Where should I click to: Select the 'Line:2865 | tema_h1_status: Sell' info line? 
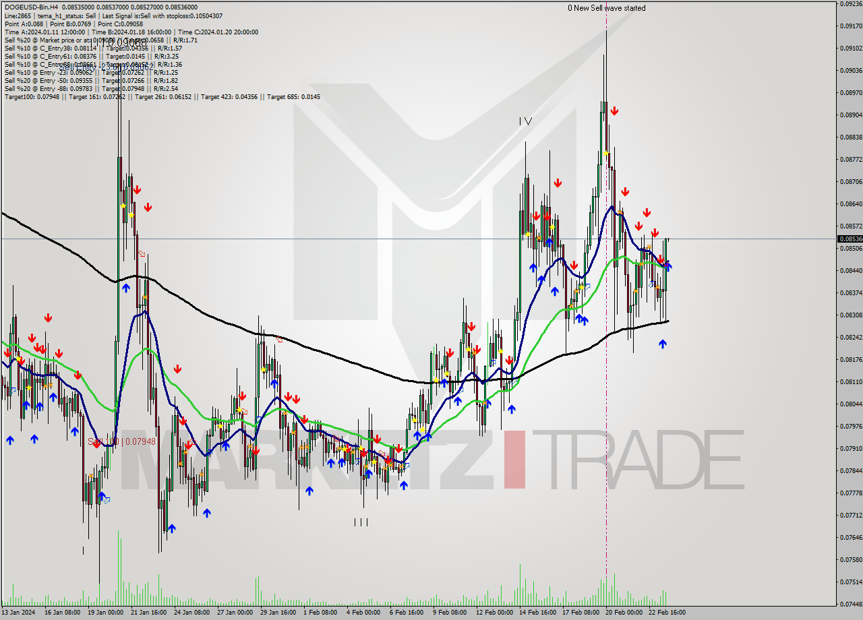point(113,15)
